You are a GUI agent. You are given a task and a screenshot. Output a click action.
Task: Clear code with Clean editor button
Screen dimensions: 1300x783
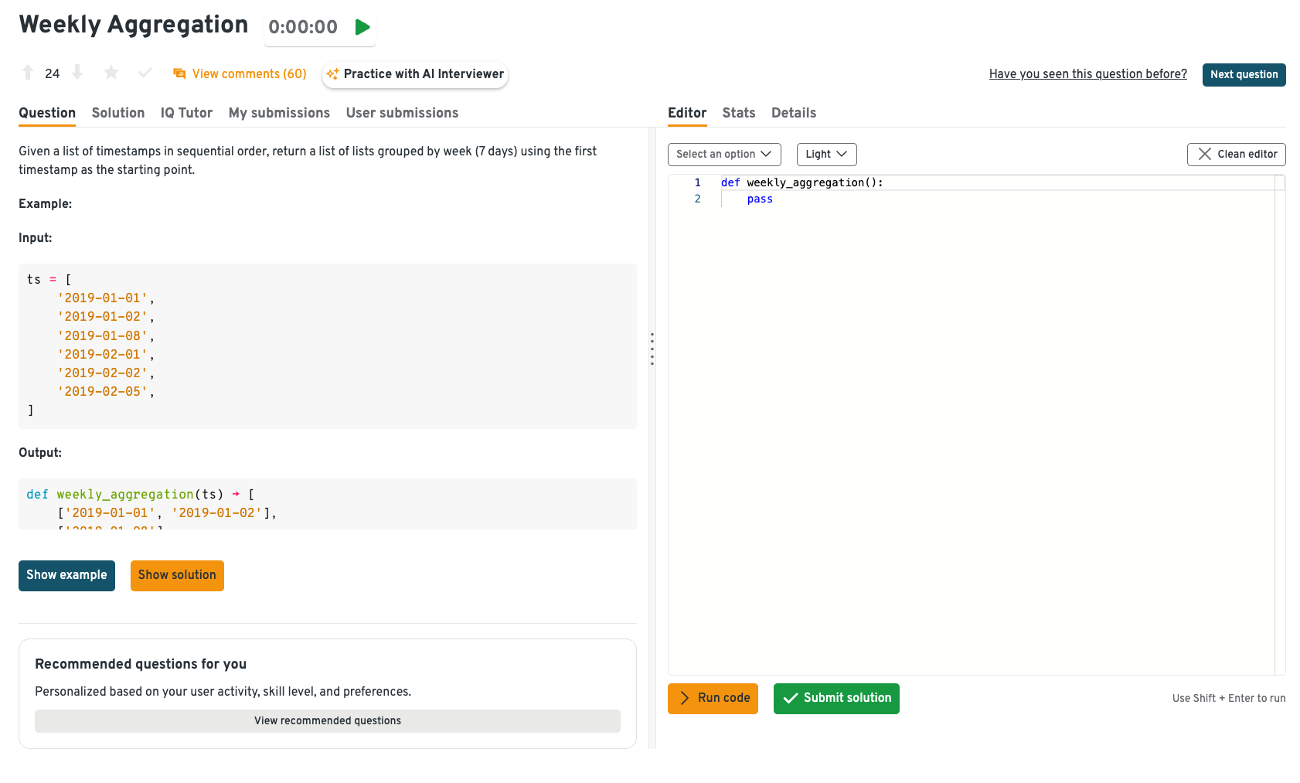coord(1236,155)
